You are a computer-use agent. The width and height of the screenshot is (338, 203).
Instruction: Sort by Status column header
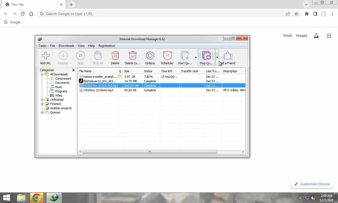(151, 71)
